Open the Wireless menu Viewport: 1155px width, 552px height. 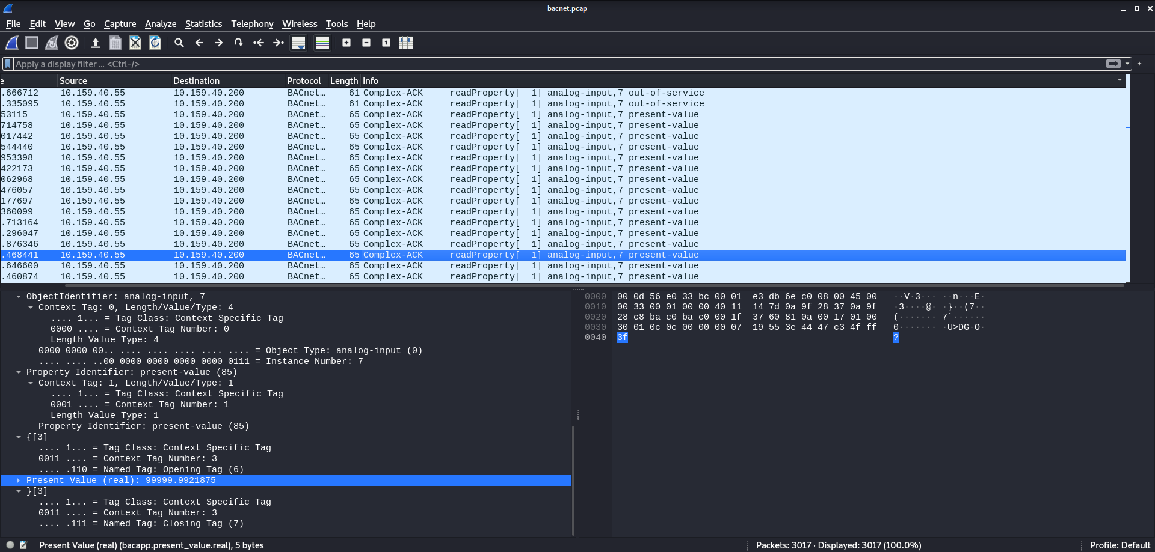click(300, 24)
